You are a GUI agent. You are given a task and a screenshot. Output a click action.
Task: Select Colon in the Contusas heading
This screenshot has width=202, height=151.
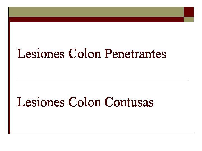point(85,102)
